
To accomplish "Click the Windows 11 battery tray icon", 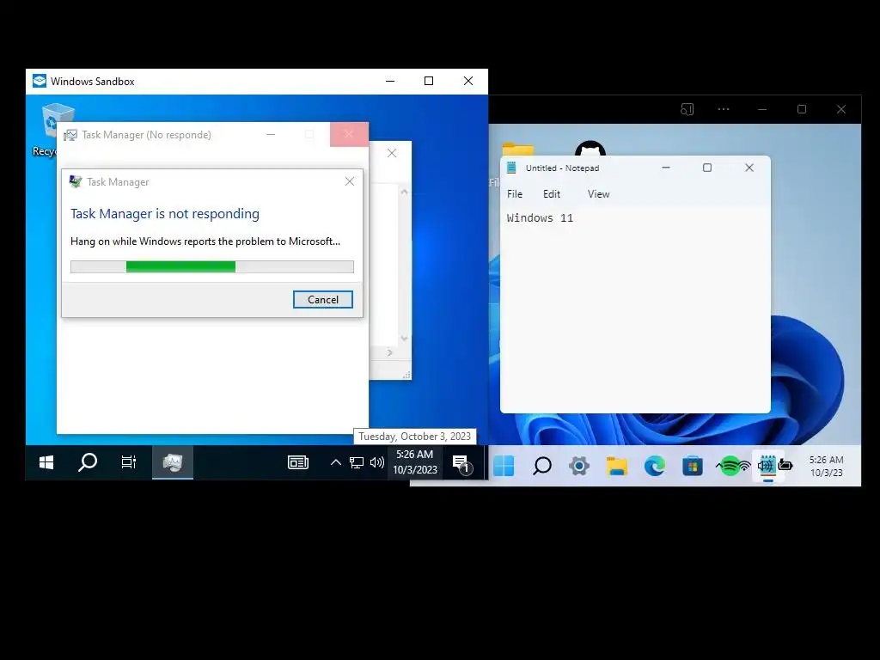I will pyautogui.click(x=785, y=465).
